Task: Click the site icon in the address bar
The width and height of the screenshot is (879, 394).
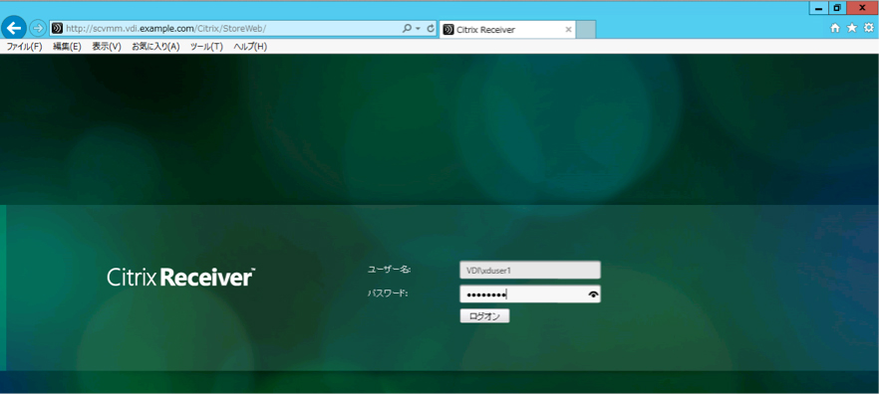Action: click(x=57, y=29)
